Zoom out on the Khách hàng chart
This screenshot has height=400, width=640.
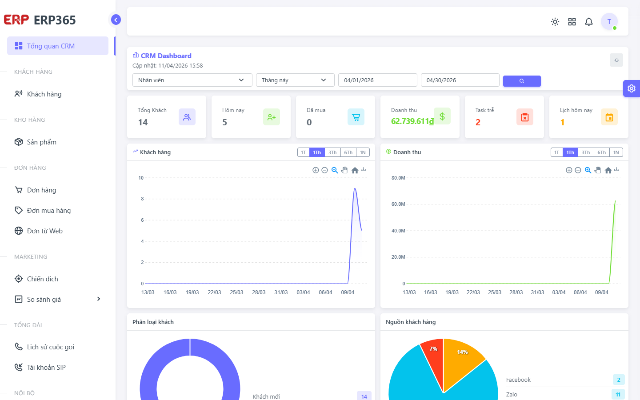point(324,170)
